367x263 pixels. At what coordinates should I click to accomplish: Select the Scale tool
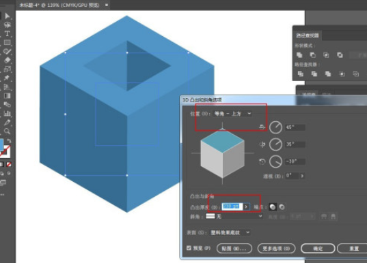click(x=8, y=69)
